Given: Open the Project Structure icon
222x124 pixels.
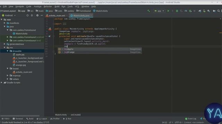Looking at the screenshot, I should [x=214, y=11].
